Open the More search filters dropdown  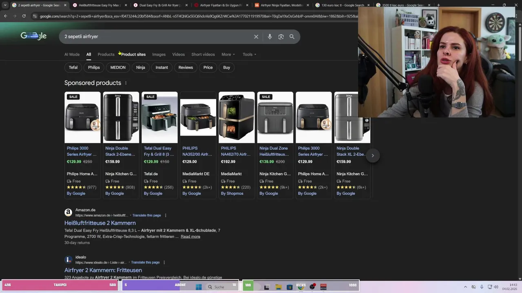tap(228, 55)
